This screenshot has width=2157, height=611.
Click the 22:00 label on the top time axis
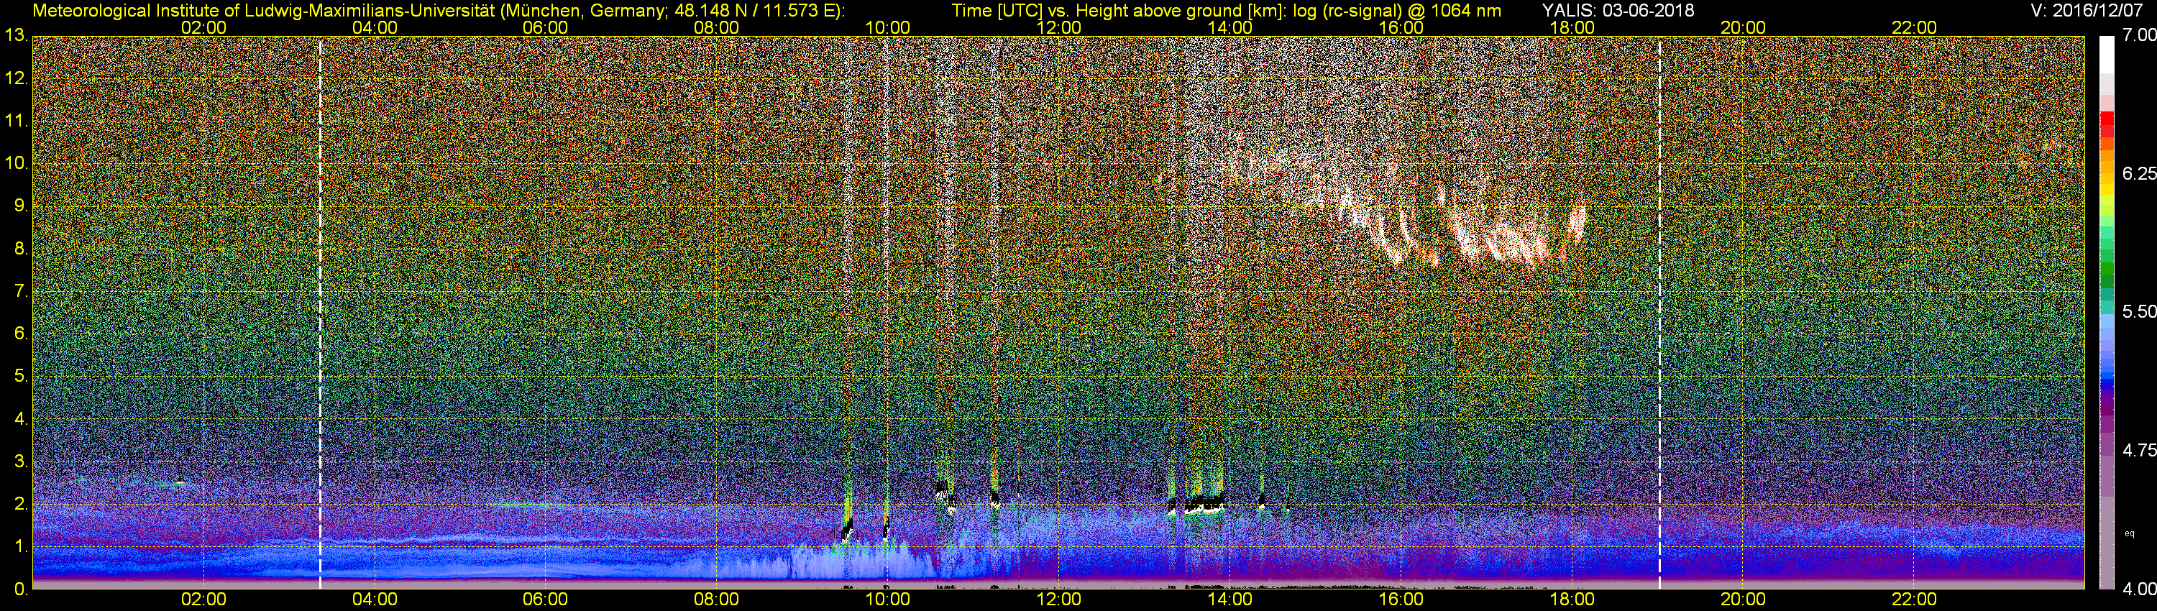pos(1914,27)
